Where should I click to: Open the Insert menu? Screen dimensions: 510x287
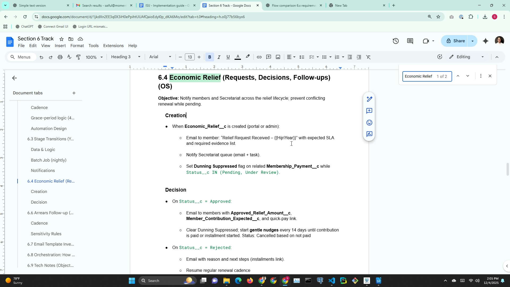pyautogui.click(x=60, y=46)
